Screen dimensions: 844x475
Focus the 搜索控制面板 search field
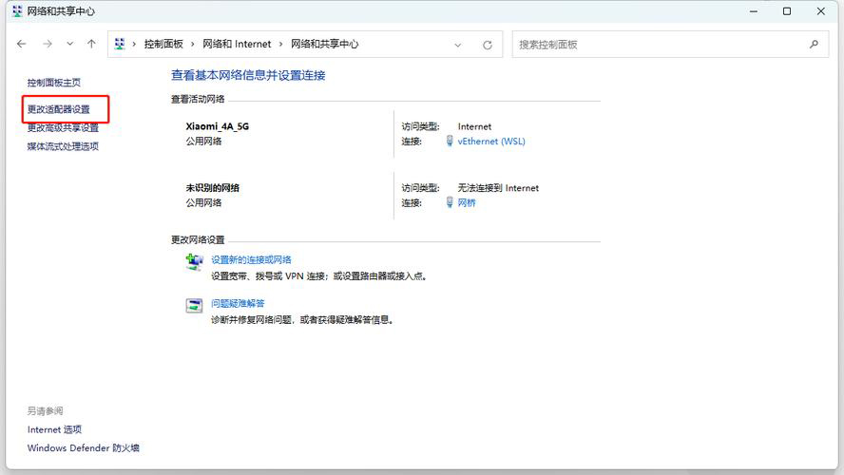click(x=656, y=44)
